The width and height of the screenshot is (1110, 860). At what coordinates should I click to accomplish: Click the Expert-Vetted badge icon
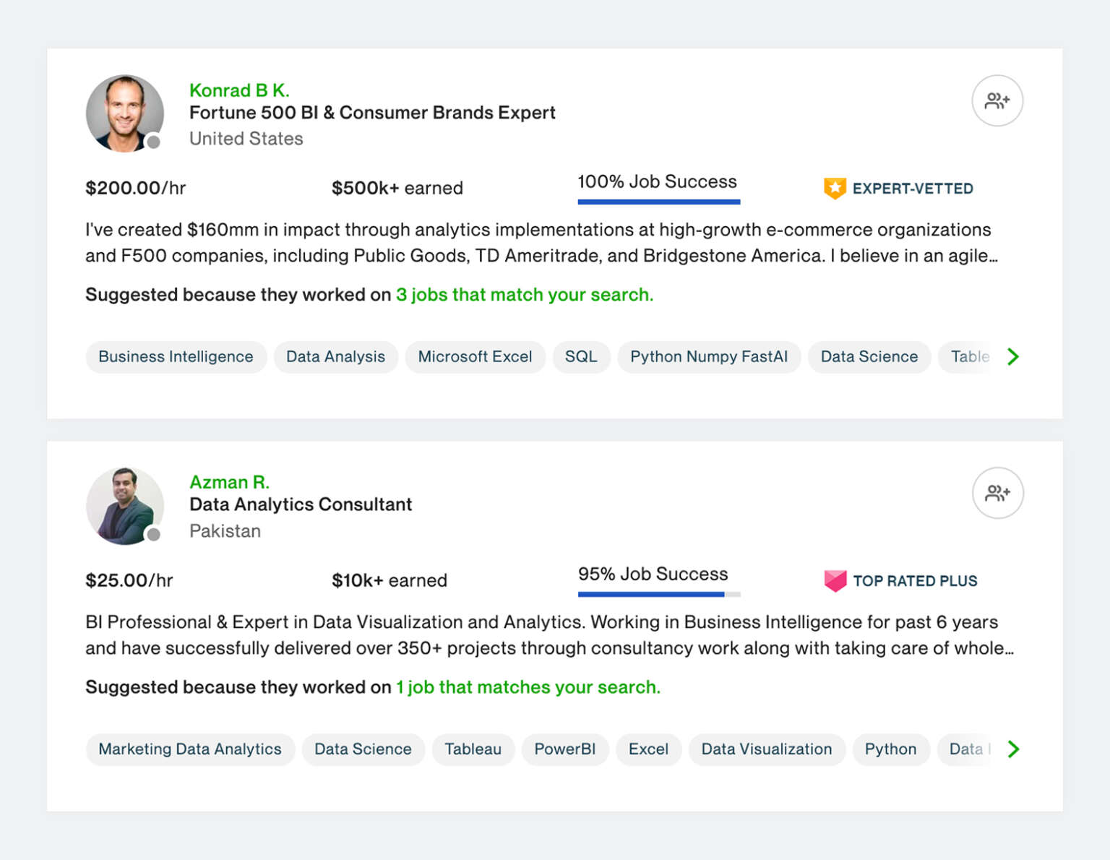tap(835, 187)
